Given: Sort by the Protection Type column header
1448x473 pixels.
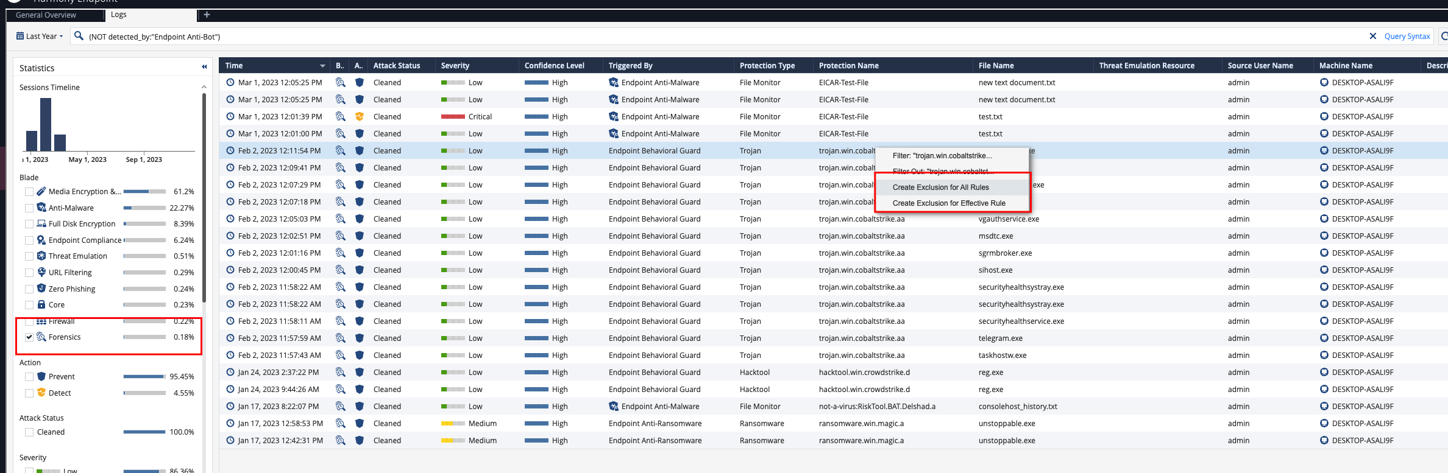Looking at the screenshot, I should 767,66.
